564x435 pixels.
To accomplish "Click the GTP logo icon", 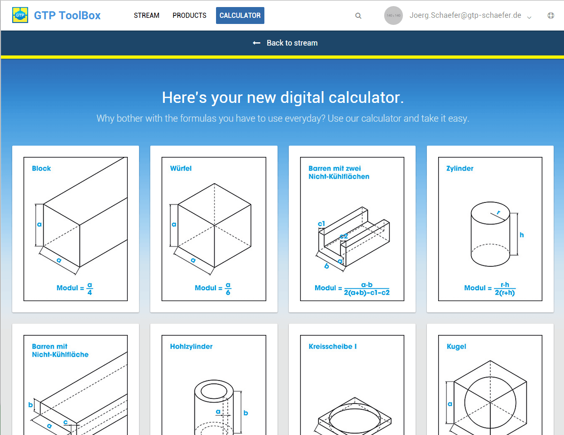I will point(20,16).
